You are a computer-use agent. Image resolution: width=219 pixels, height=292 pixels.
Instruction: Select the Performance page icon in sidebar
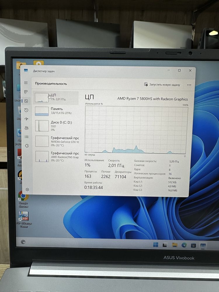pyautogui.click(x=26, y=101)
